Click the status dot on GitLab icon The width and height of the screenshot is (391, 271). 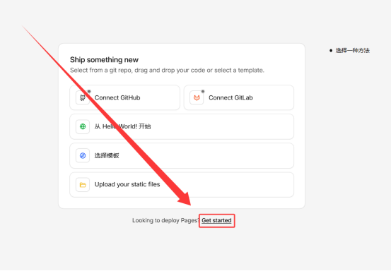pyautogui.click(x=203, y=91)
